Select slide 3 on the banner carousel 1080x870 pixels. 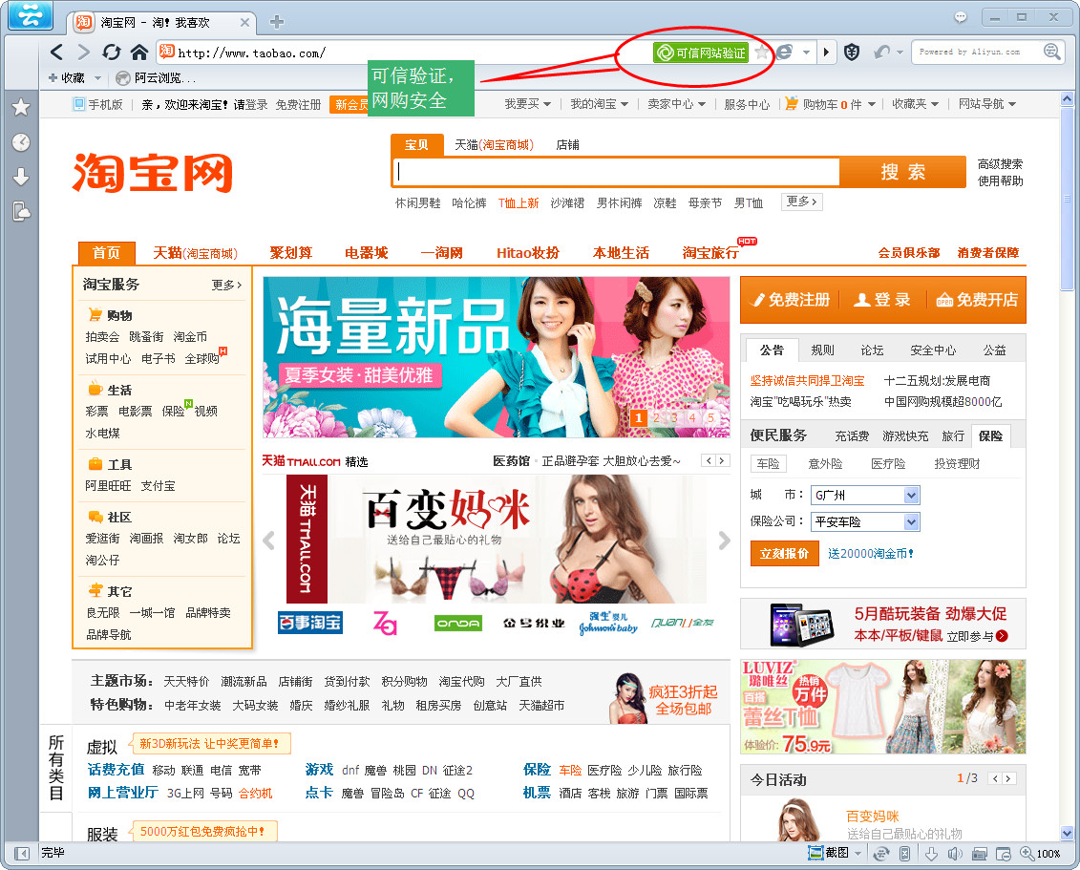[673, 417]
